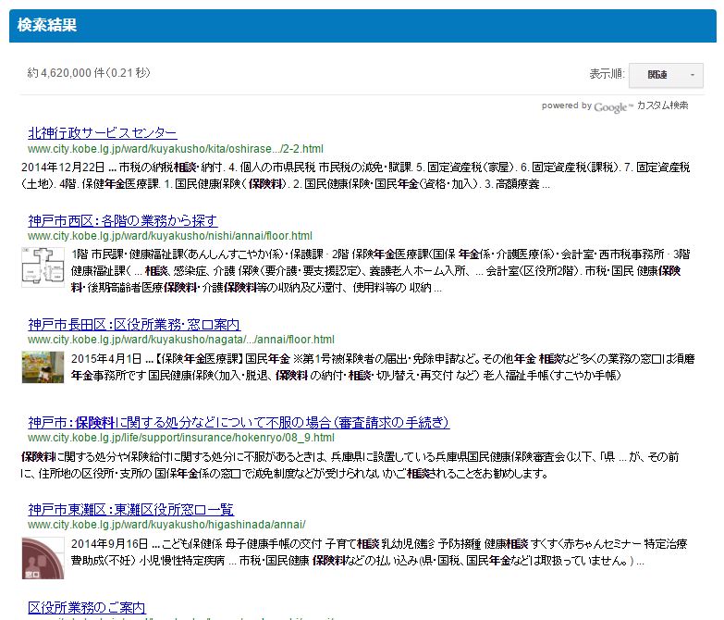This screenshot has height=620, width=724.
Task: Click the 2014年12月22日 snippet under 北神 result
Action: (63, 167)
